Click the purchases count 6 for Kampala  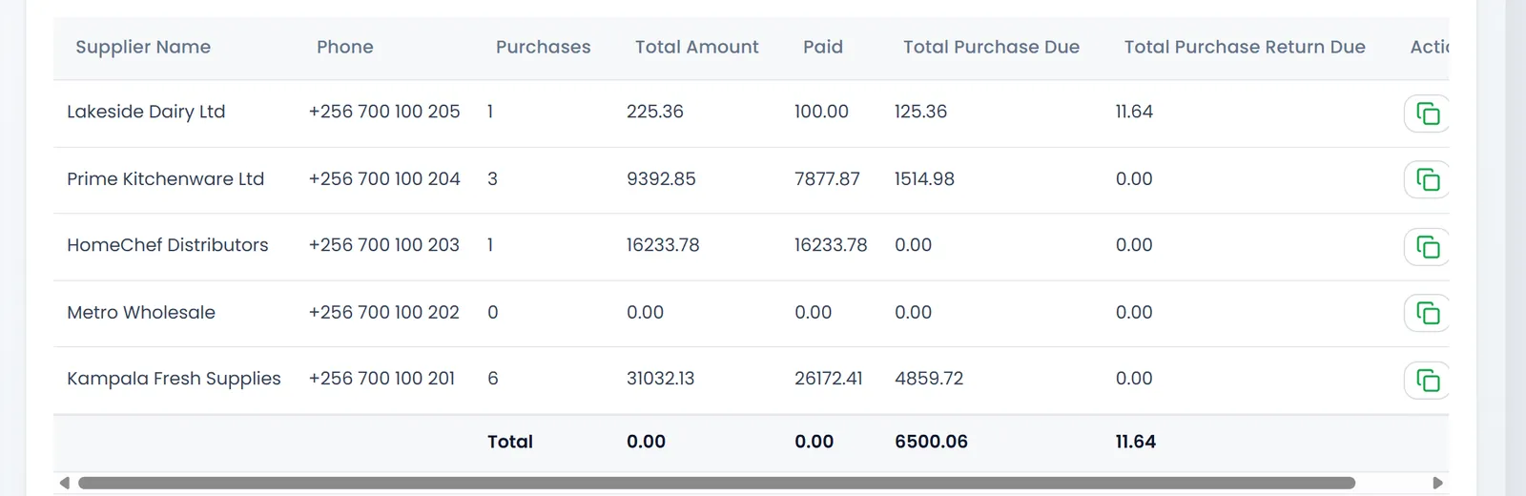click(492, 379)
